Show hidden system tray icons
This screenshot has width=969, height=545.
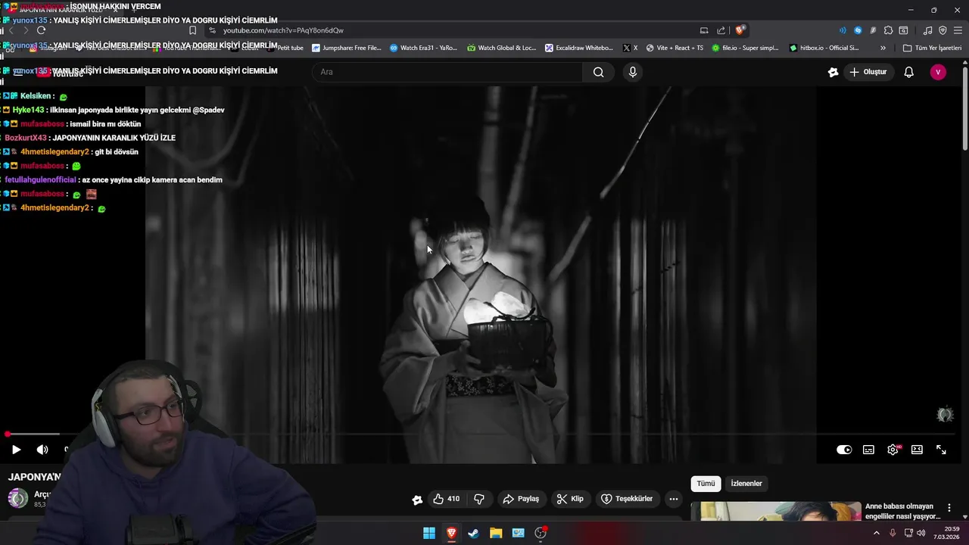point(877,533)
